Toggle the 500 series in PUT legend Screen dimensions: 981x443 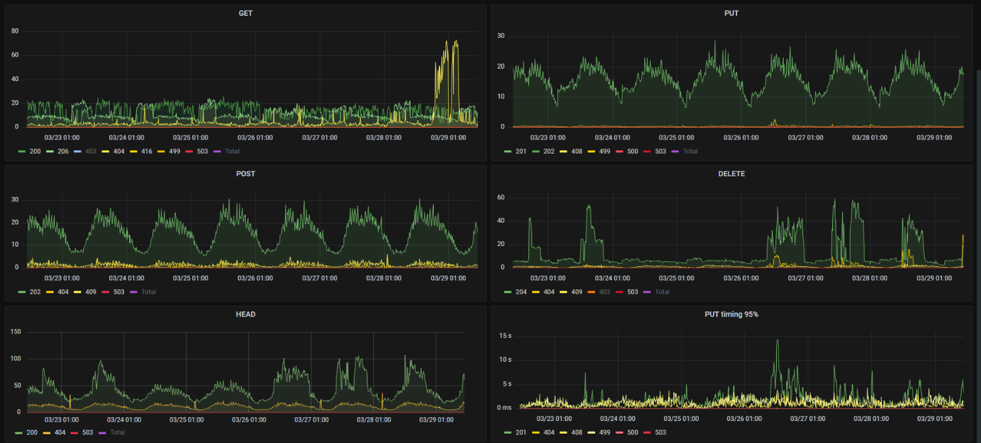(x=633, y=151)
